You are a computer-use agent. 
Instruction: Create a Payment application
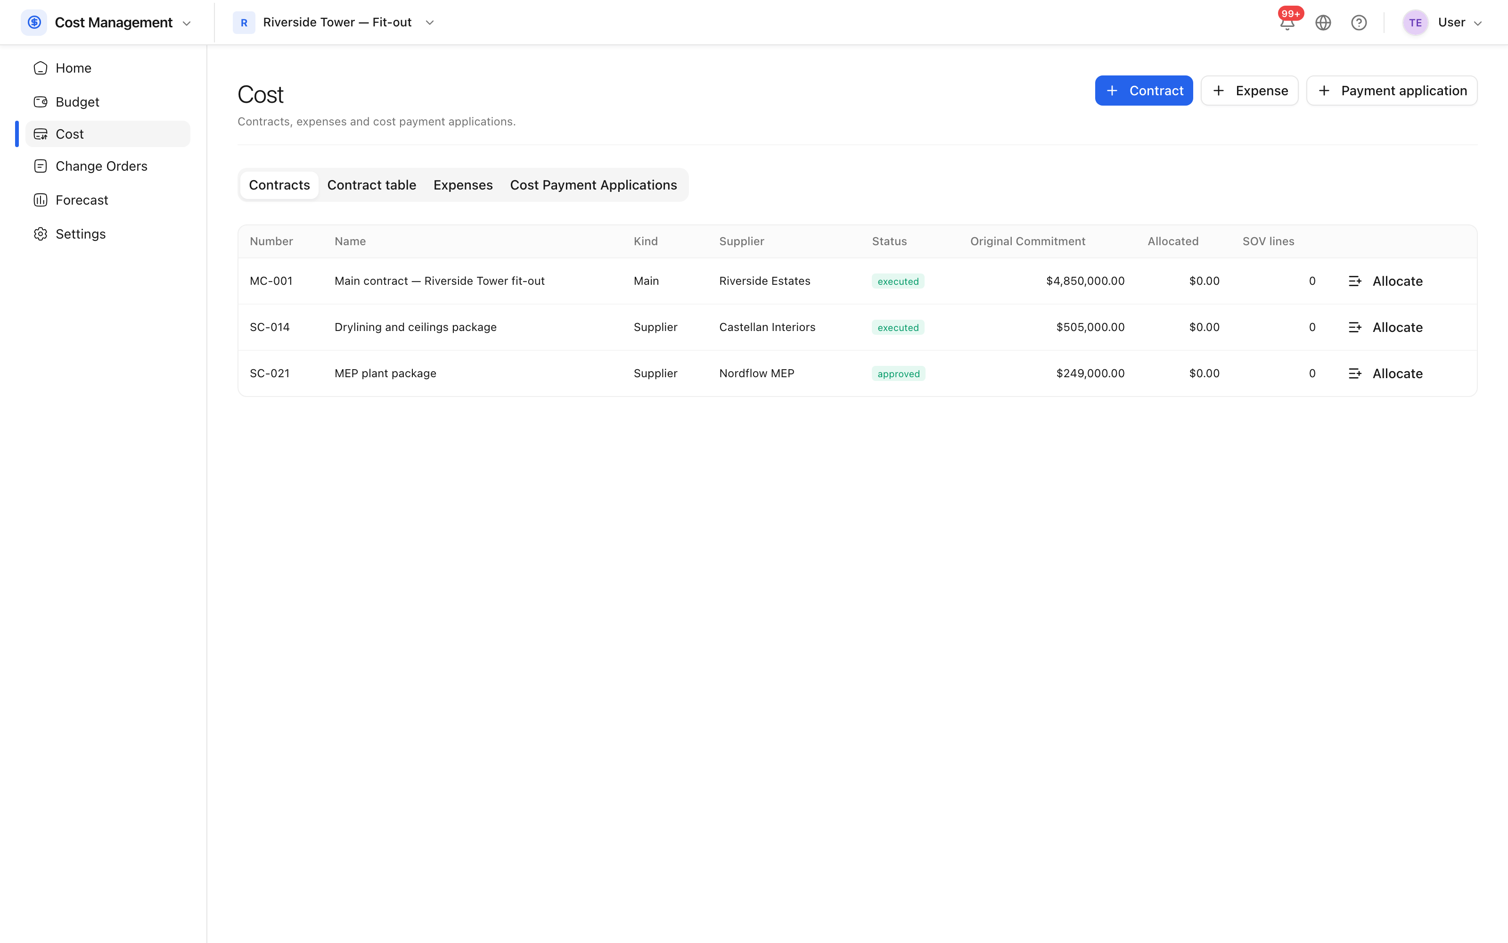pos(1392,91)
